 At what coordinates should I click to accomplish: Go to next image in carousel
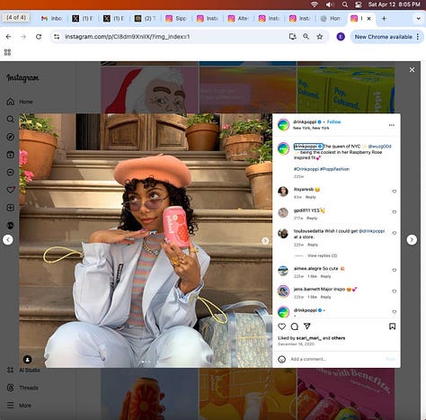coord(265,241)
